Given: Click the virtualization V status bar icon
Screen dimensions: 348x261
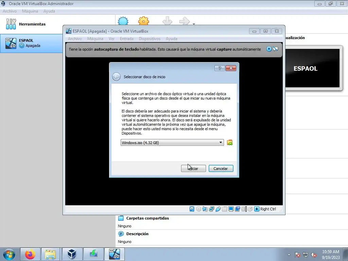Looking at the screenshot, I should (244, 209).
